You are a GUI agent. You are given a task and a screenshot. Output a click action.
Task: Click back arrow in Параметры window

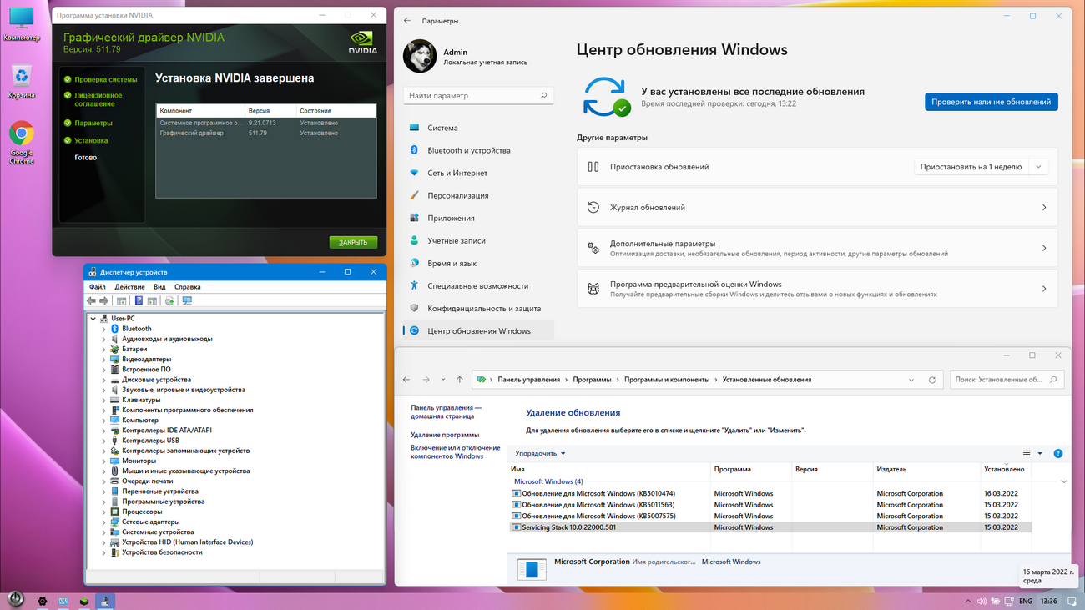click(407, 20)
